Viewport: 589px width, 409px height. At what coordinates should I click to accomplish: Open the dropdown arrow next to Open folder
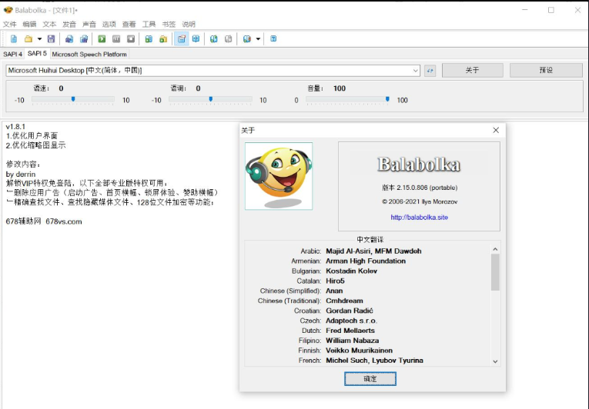[38, 38]
